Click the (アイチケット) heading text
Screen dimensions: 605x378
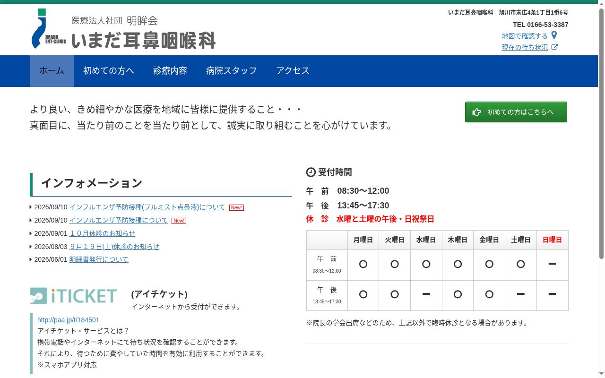pyautogui.click(x=159, y=294)
